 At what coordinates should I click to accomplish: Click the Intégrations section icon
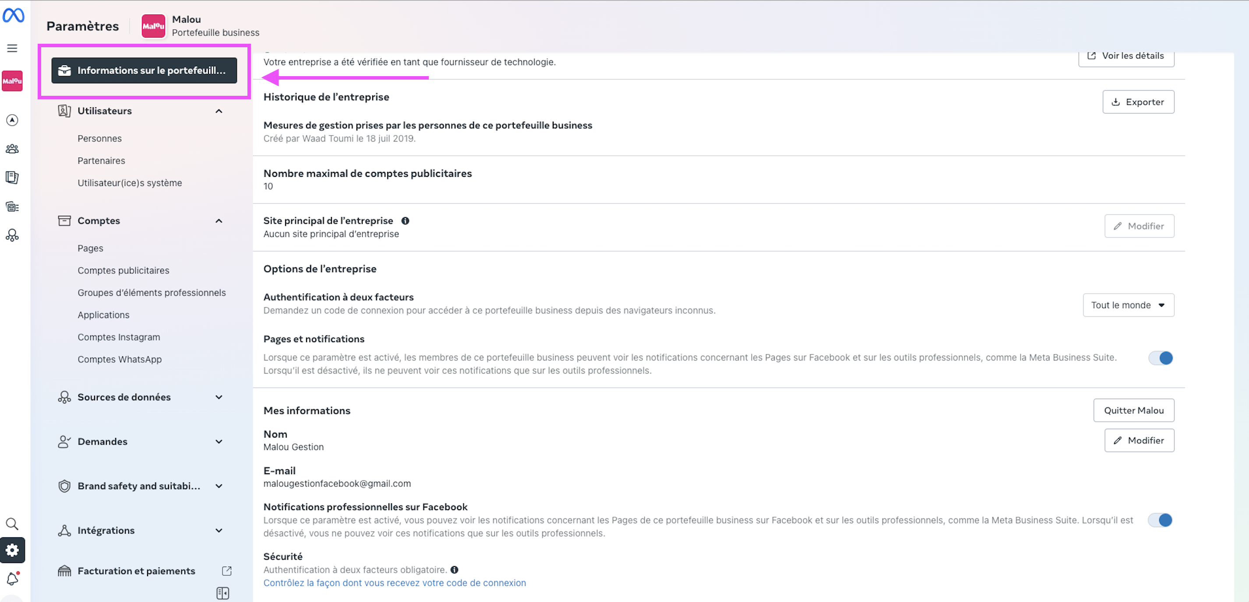click(x=64, y=530)
